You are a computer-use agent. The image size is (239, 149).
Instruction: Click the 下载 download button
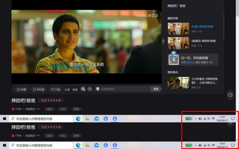pos(55,89)
